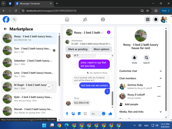Choose a GIF with the GIF icon
Image resolution: width=172 pixels, height=129 pixels.
85,114
